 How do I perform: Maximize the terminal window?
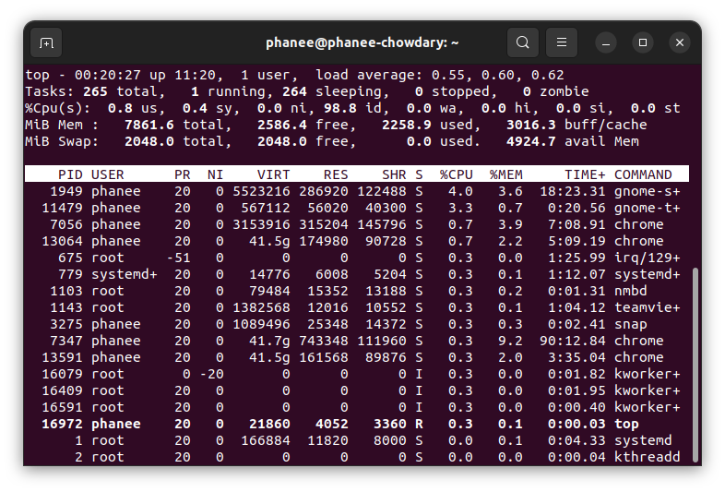click(643, 42)
